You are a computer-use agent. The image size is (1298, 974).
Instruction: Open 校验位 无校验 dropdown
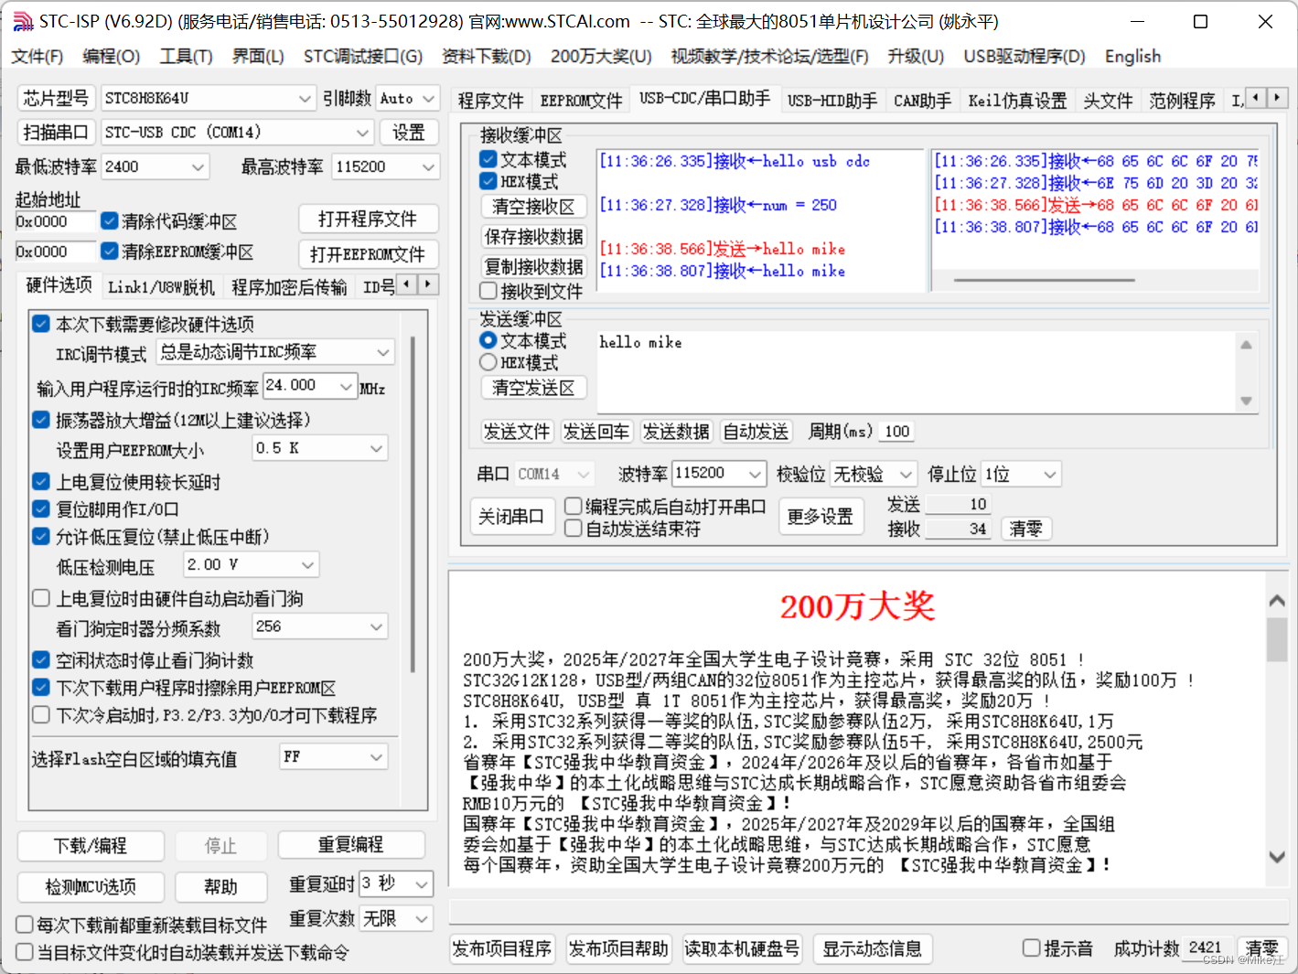(873, 474)
